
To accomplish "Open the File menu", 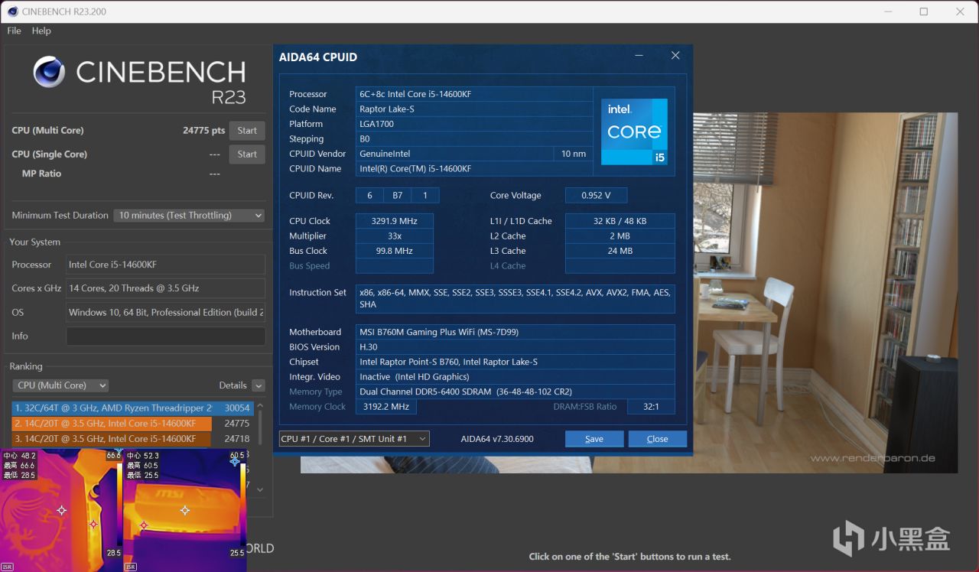I will pos(14,31).
